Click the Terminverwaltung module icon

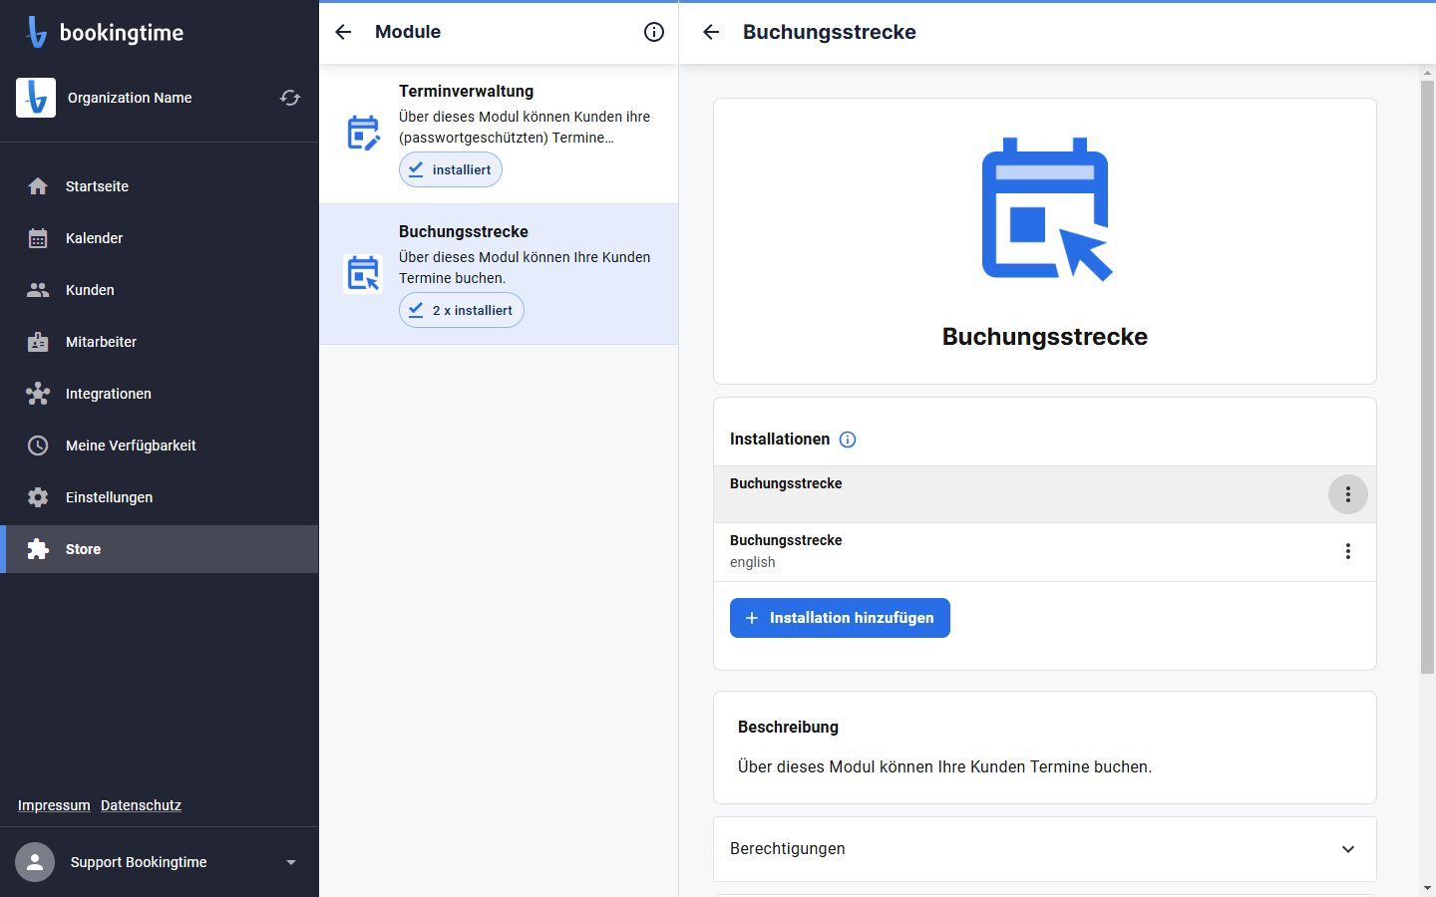[363, 133]
